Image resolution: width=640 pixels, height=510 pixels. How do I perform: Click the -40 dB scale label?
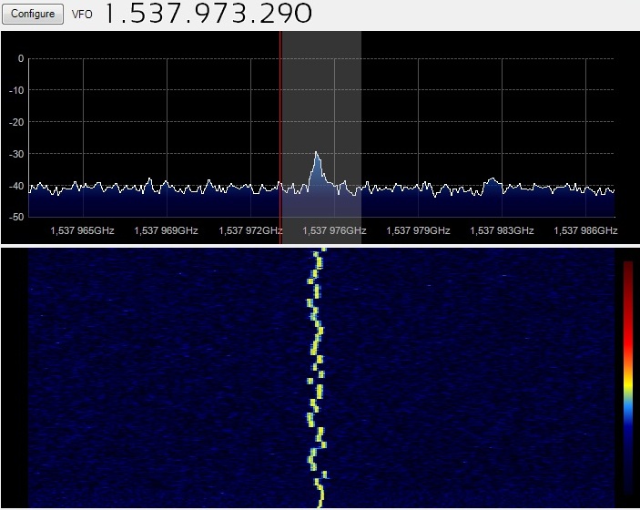pos(16,186)
